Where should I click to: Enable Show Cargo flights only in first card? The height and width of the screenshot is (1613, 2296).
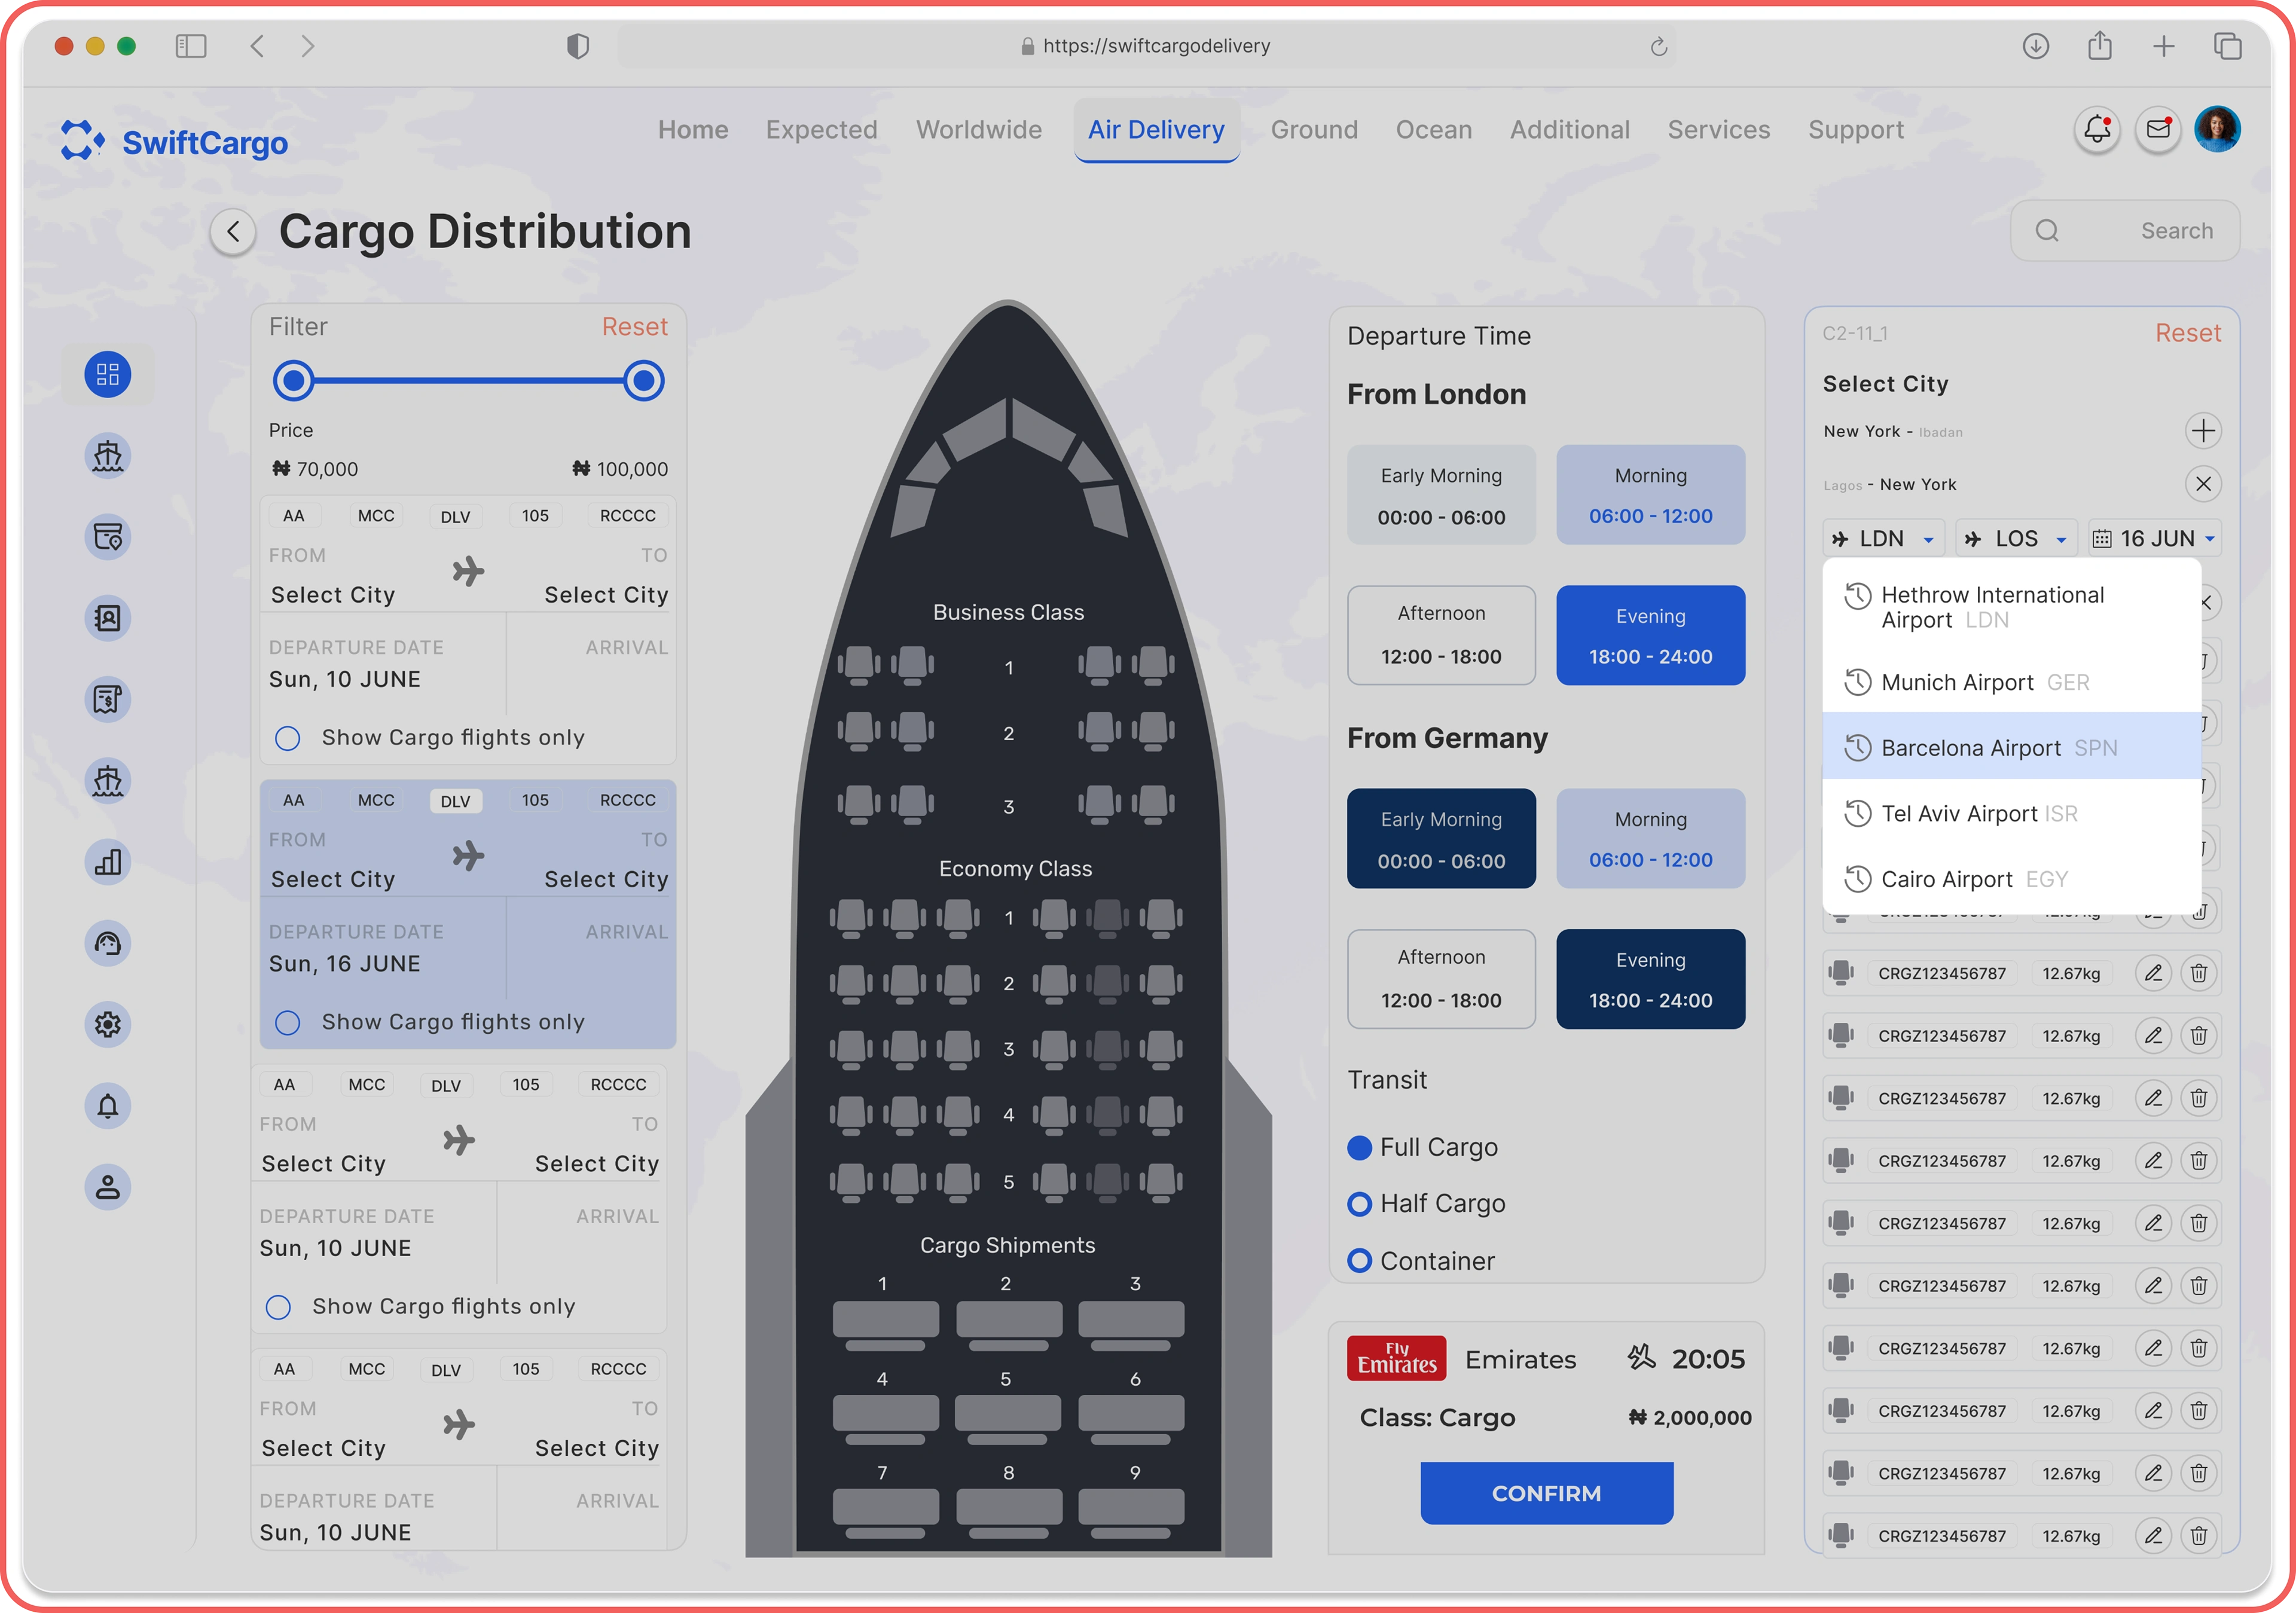tap(288, 738)
